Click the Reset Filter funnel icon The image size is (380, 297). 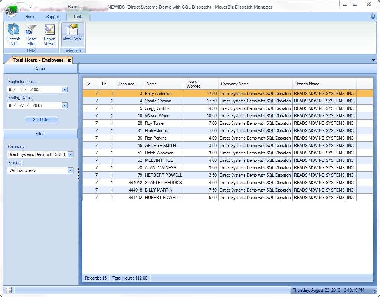[x=31, y=30]
